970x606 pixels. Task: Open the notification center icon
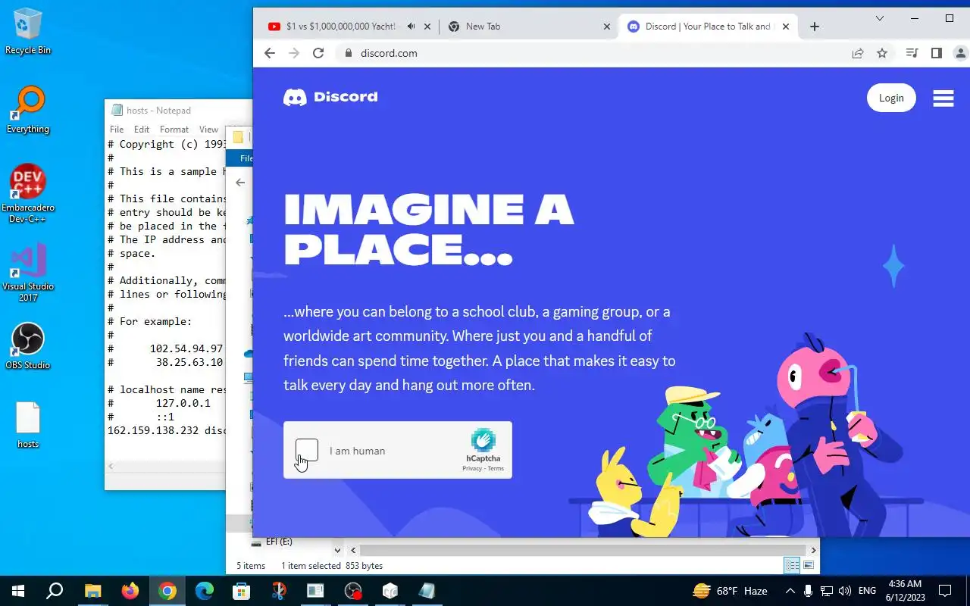(x=945, y=591)
